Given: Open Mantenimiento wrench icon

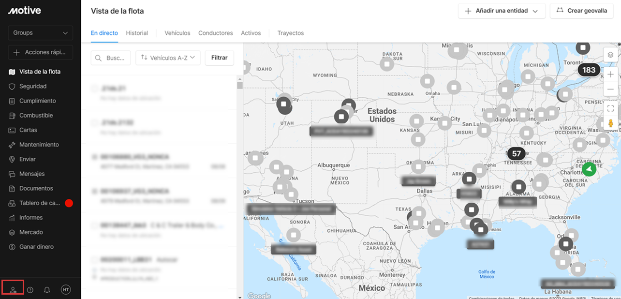Looking at the screenshot, I should (12, 145).
